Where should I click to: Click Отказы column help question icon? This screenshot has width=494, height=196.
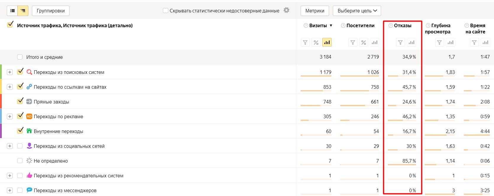tap(391, 25)
